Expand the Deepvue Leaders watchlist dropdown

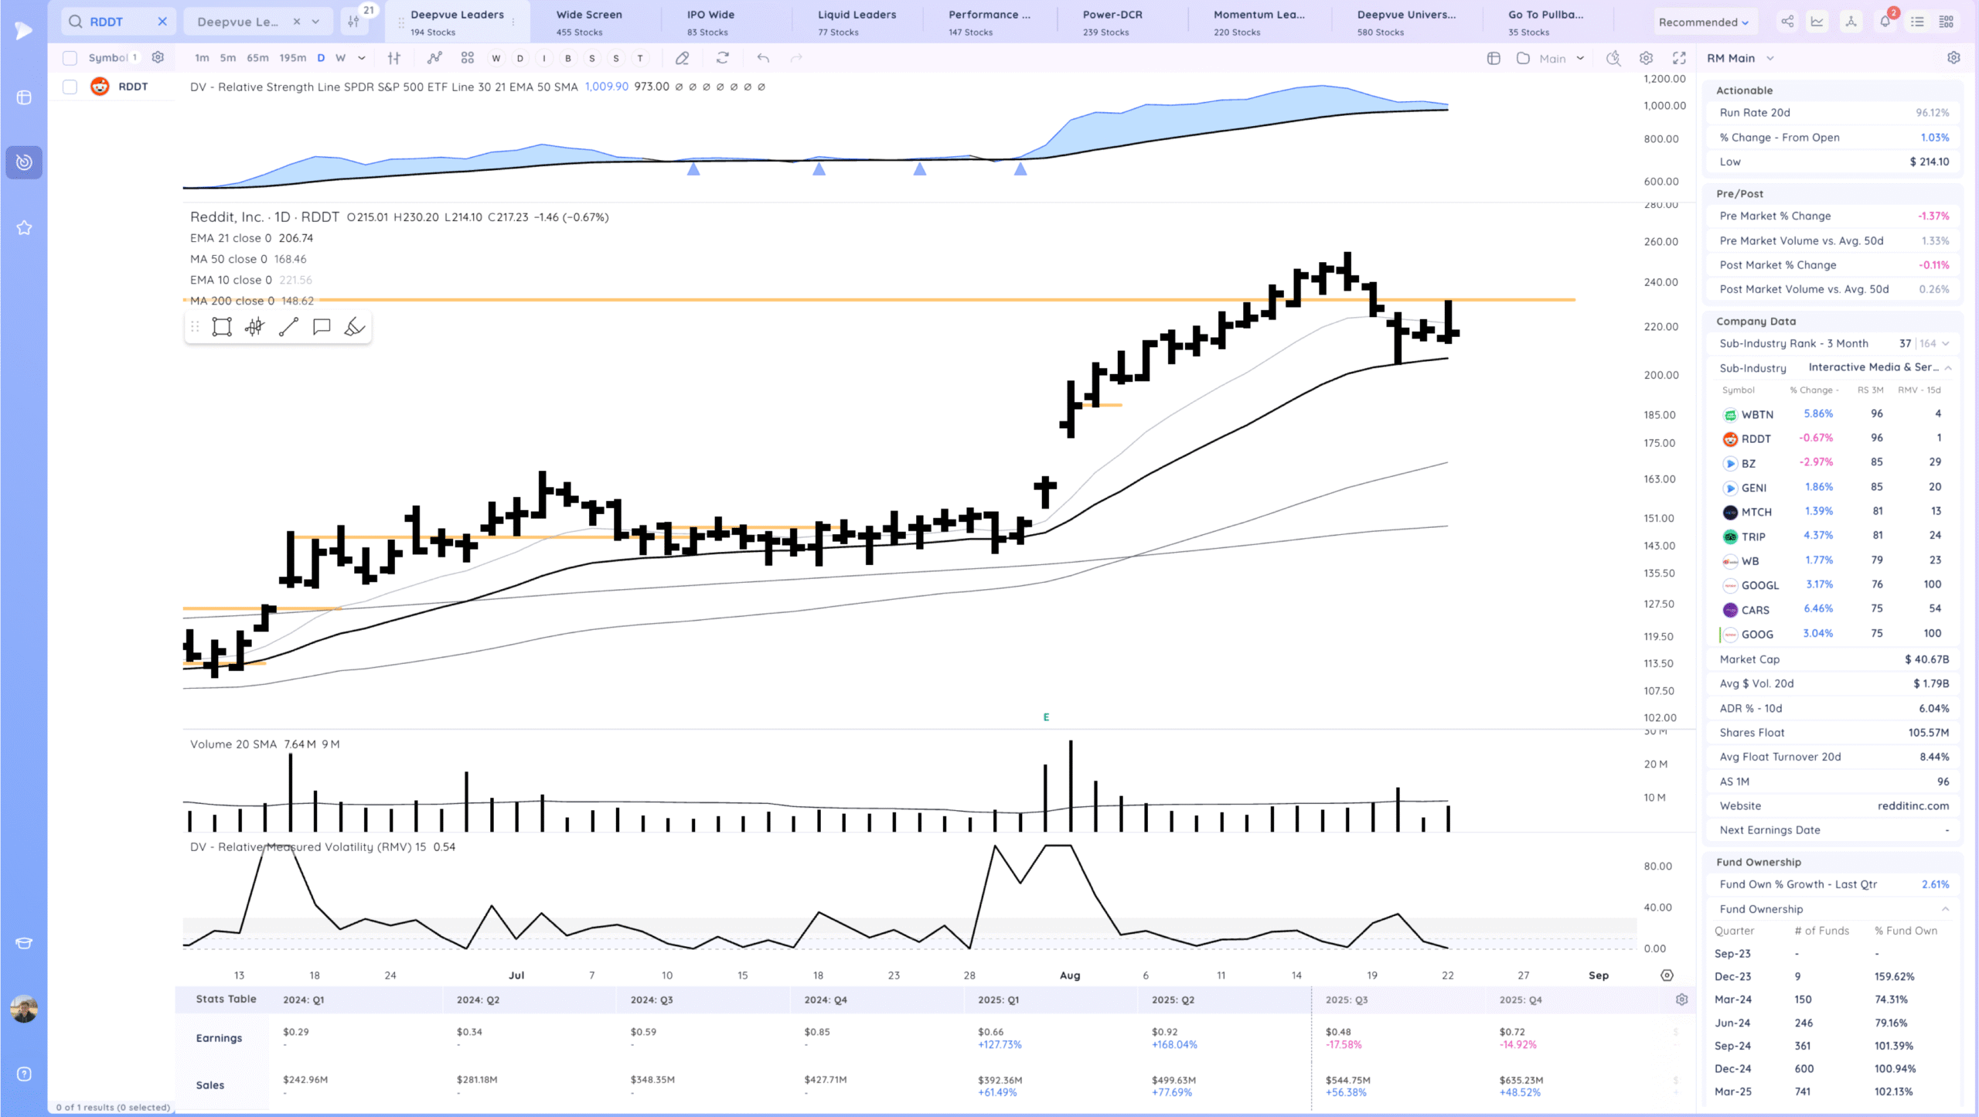point(315,22)
